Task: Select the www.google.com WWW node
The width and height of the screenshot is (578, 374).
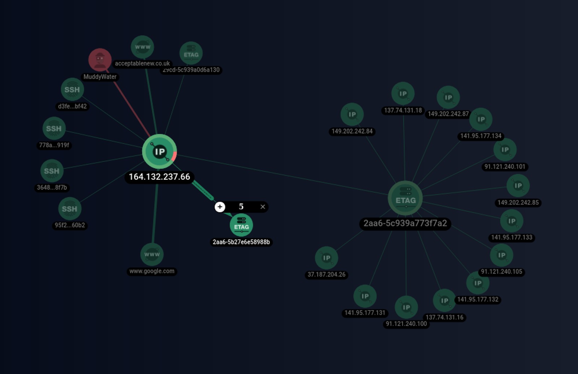Action: point(152,255)
